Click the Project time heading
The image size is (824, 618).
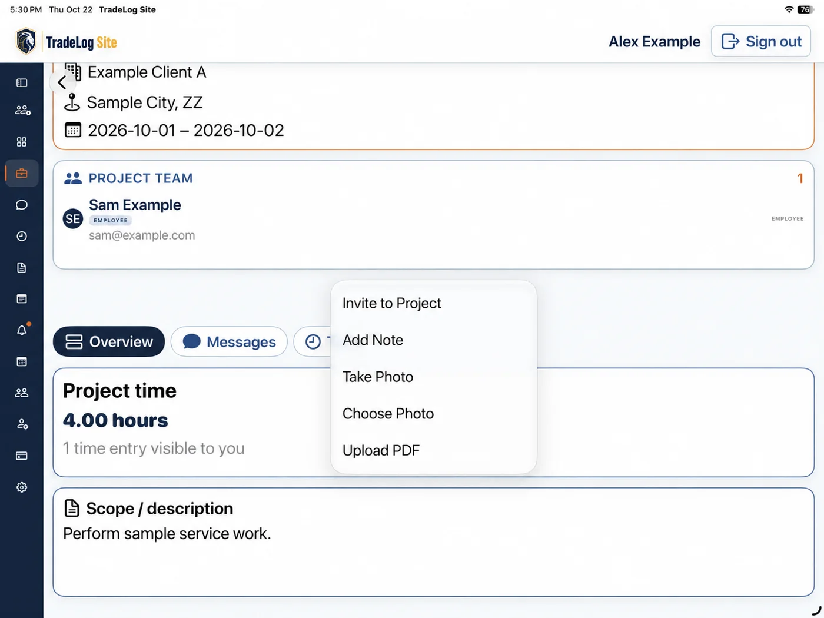(x=119, y=391)
